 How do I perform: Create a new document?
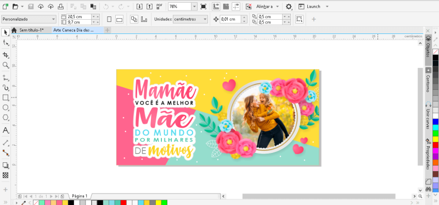pyautogui.click(x=5, y=6)
